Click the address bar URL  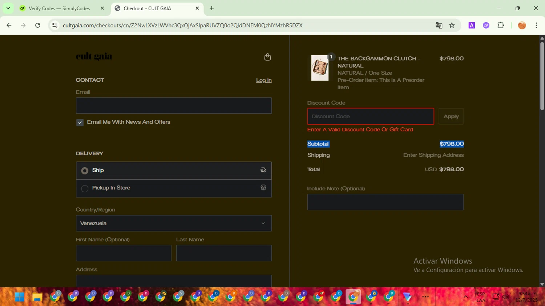[x=182, y=25]
